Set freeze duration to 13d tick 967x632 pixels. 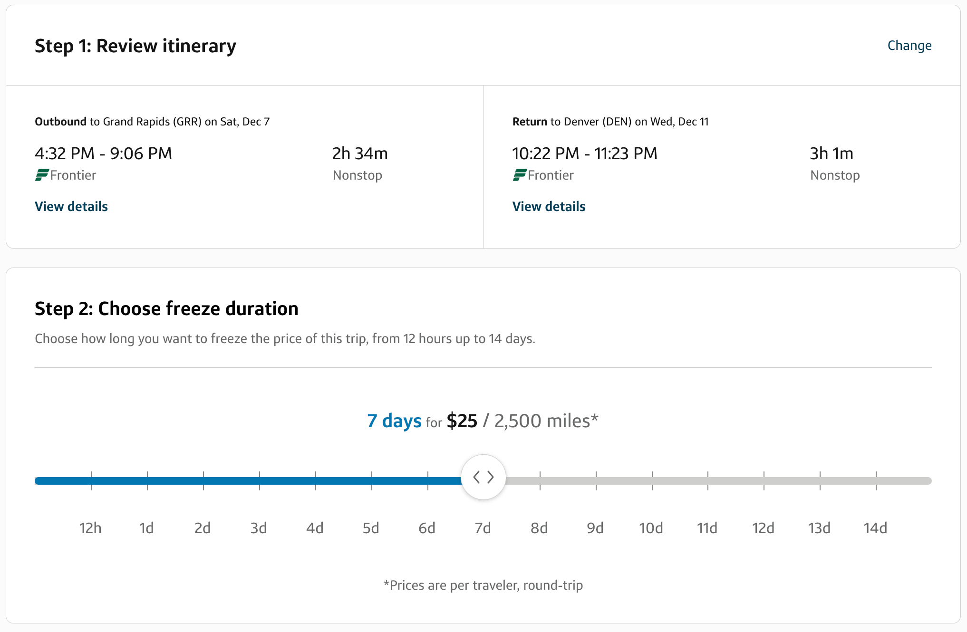pos(820,481)
